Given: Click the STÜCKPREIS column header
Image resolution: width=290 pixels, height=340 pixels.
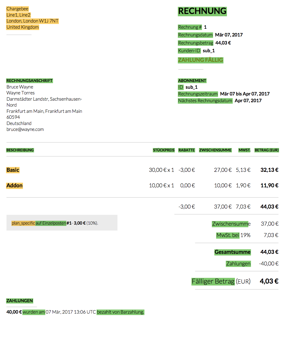Looking at the screenshot, I should [x=164, y=150].
